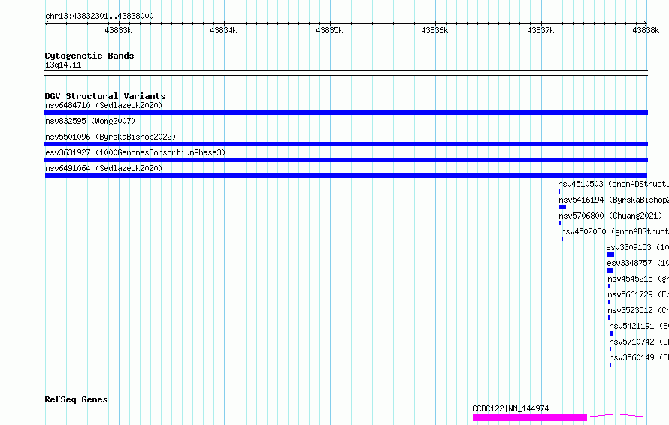Click the blue block under nsv5416194
669x425 pixels.
pyautogui.click(x=563, y=207)
